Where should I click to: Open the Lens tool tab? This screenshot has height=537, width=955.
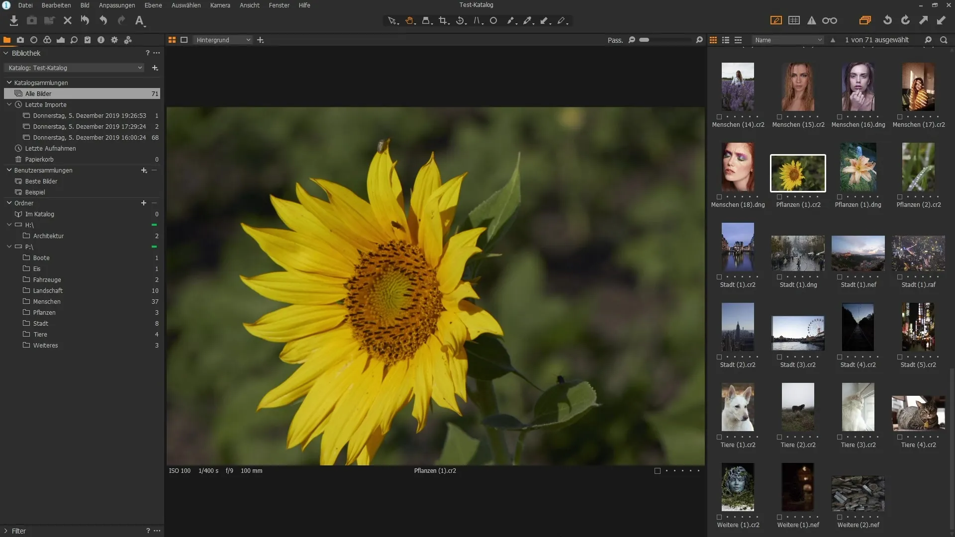click(34, 40)
